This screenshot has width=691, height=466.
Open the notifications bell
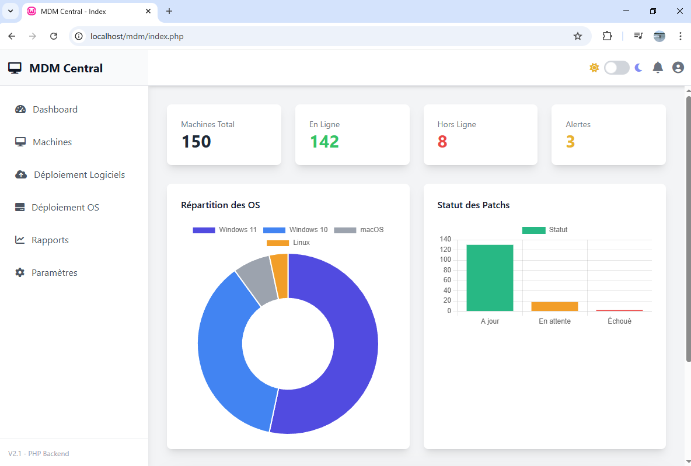coord(658,67)
